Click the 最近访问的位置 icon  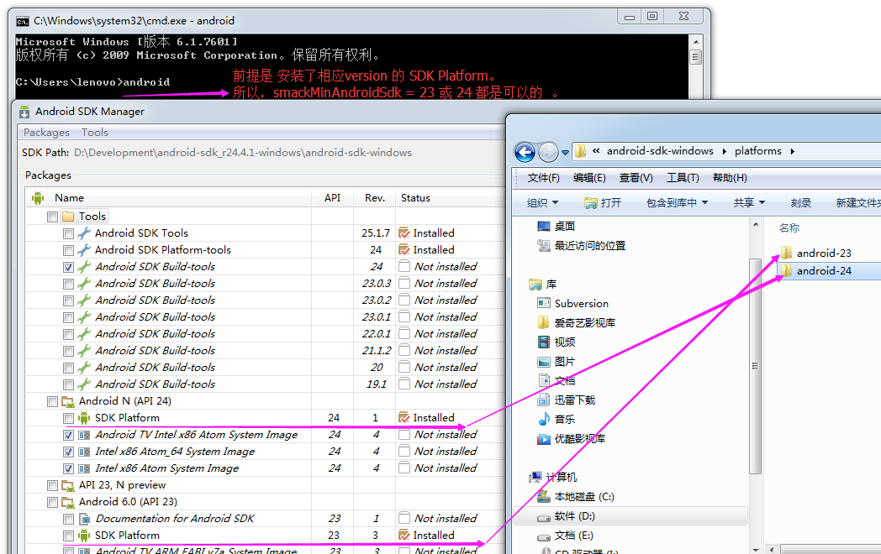click(x=543, y=245)
